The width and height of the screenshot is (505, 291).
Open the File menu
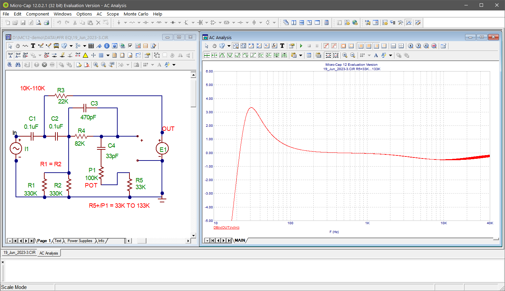[6, 14]
